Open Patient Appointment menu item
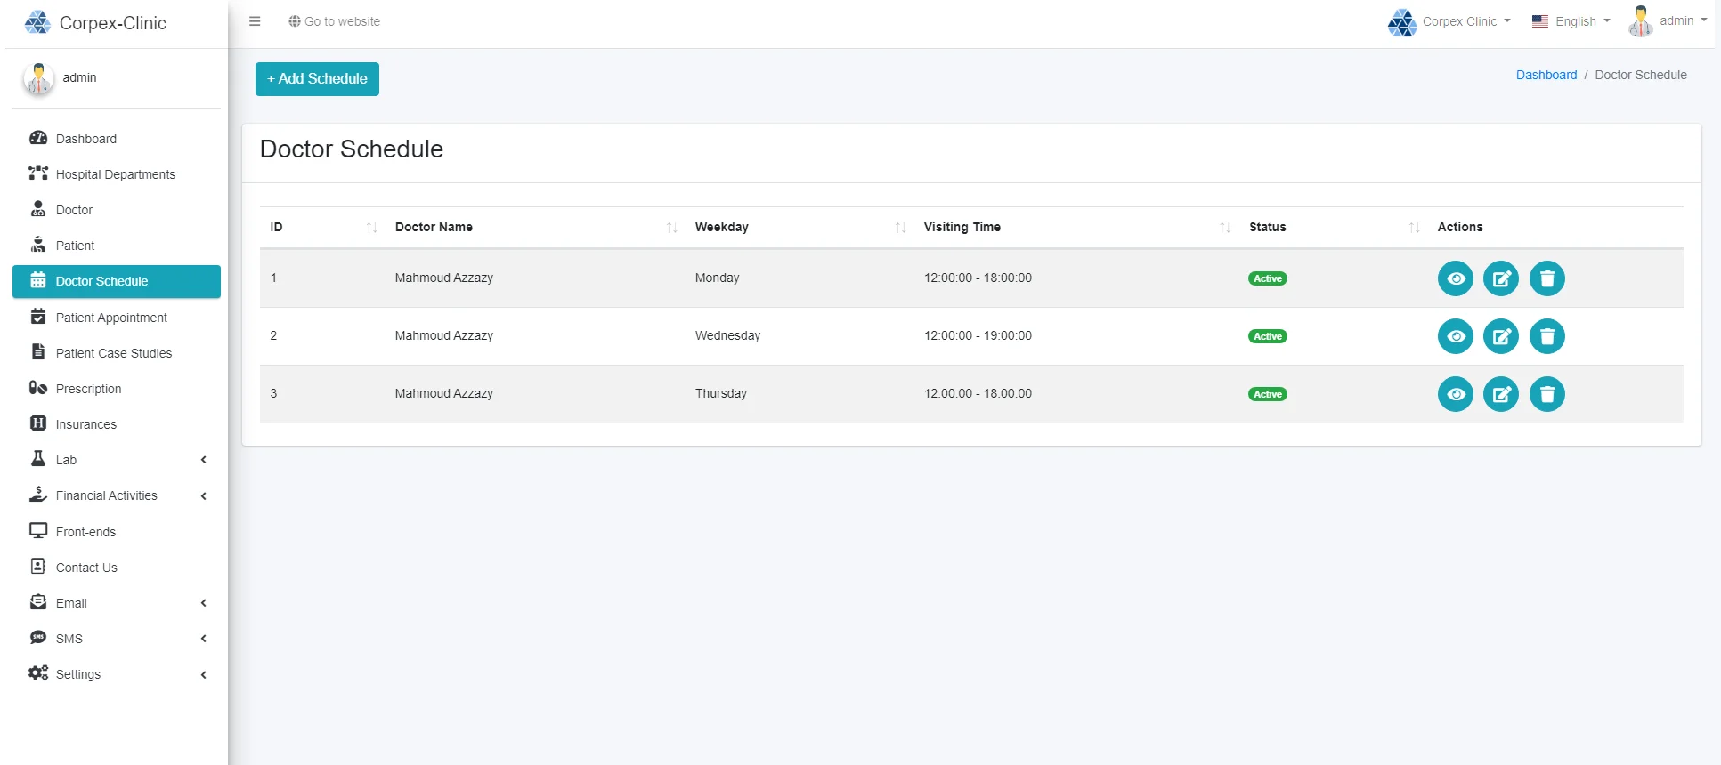This screenshot has width=1721, height=765. 111,318
